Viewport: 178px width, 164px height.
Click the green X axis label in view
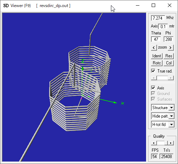pos(123,103)
